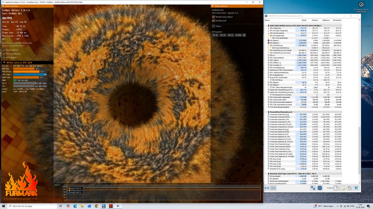Click the GPU Blæser 2 RPM fan icon
This screenshot has width=373, height=209.
pyautogui.click(x=268, y=43)
